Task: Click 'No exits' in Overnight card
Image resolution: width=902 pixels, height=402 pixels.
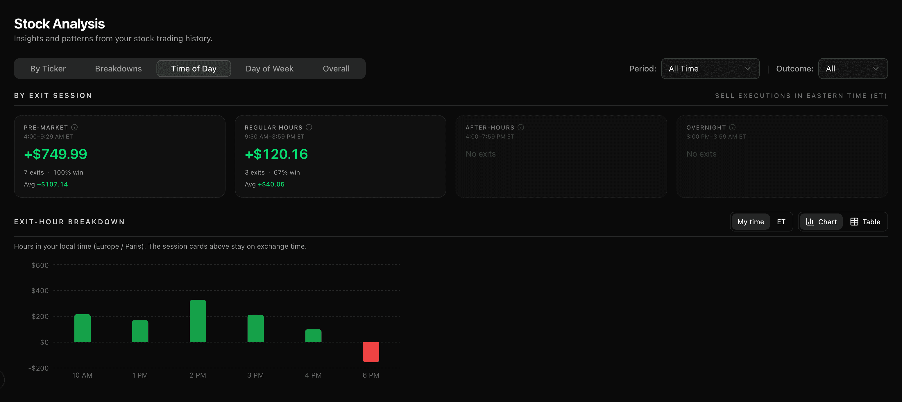Action: pyautogui.click(x=701, y=154)
